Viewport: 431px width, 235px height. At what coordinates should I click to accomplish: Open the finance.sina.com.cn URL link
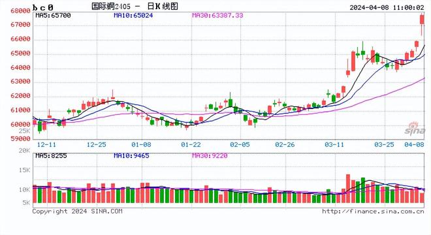point(373,211)
